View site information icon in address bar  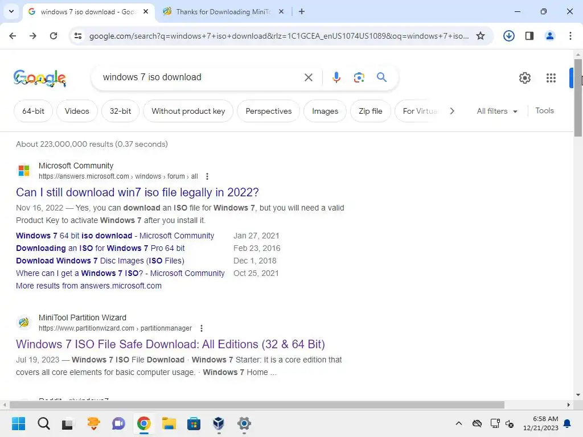click(78, 36)
